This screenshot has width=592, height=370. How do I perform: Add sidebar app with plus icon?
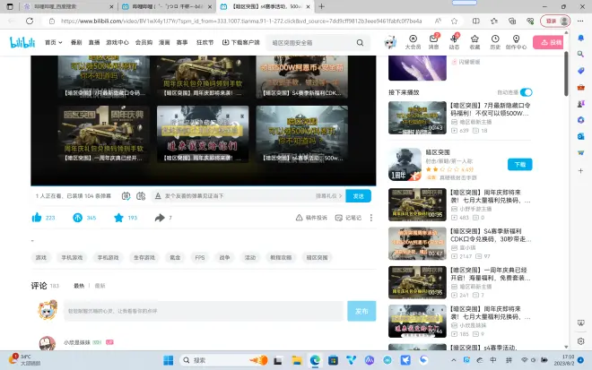point(580,171)
